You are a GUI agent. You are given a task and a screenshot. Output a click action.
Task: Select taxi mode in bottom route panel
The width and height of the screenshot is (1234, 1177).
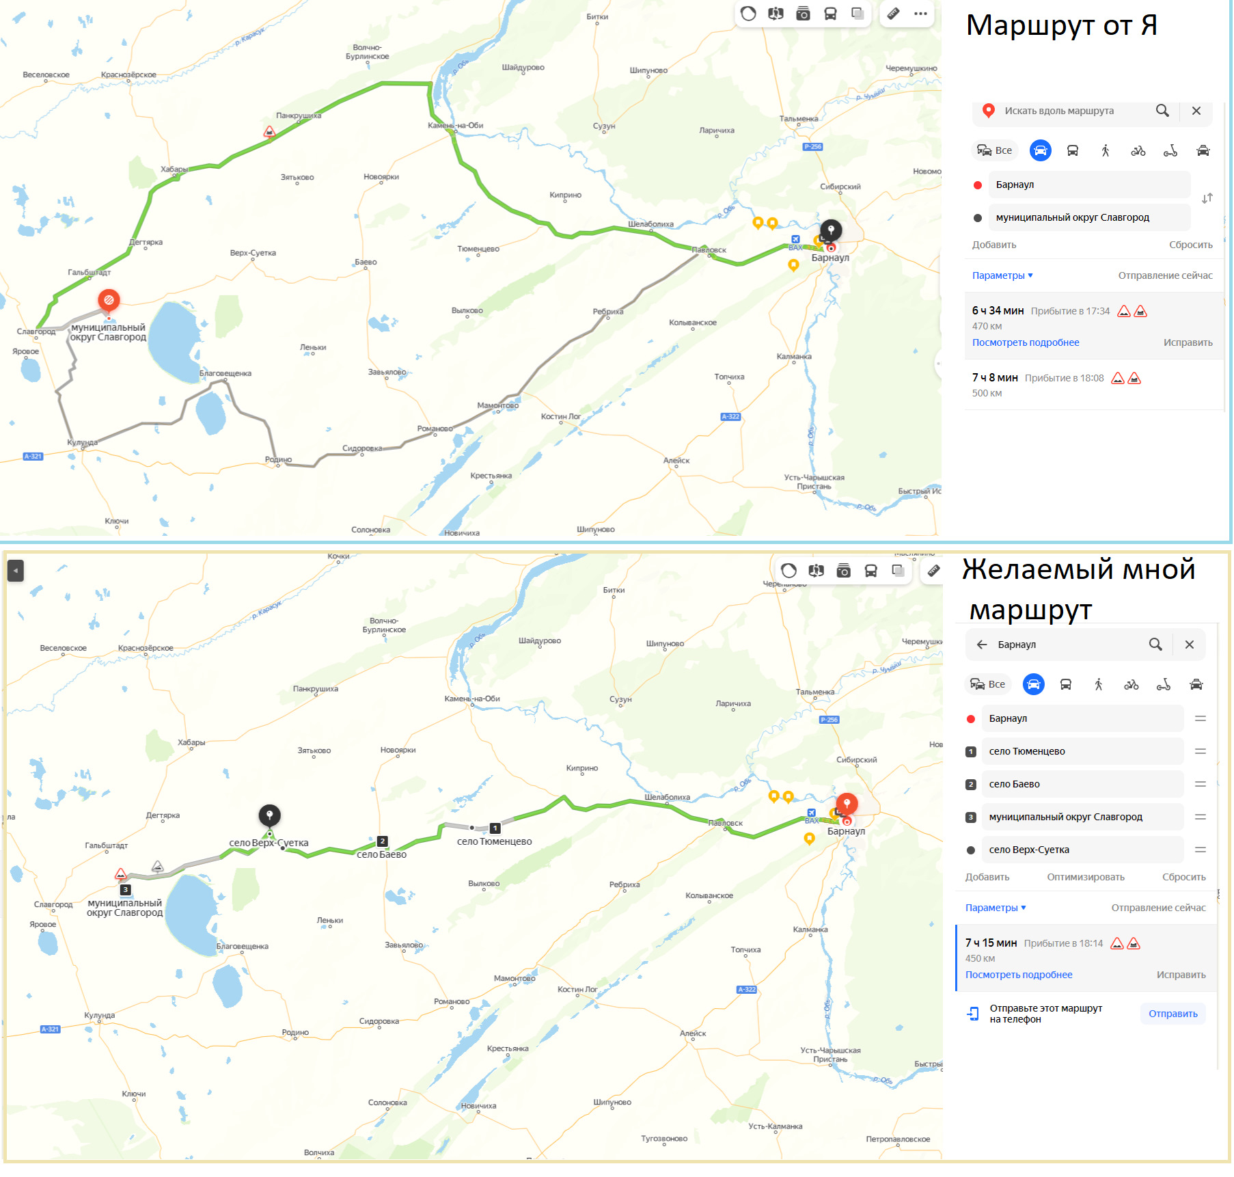click(x=1196, y=684)
